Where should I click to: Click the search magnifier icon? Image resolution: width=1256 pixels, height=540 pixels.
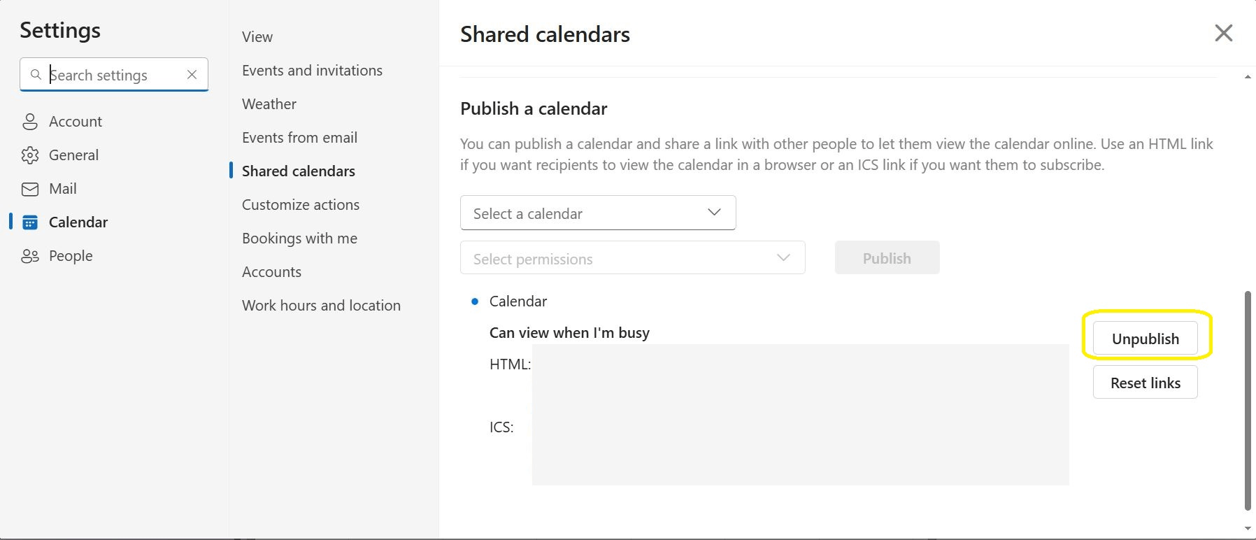click(36, 75)
